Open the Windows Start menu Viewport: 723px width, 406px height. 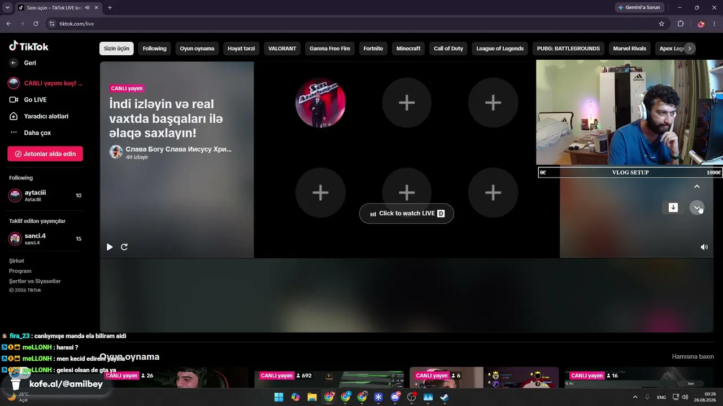point(279,397)
